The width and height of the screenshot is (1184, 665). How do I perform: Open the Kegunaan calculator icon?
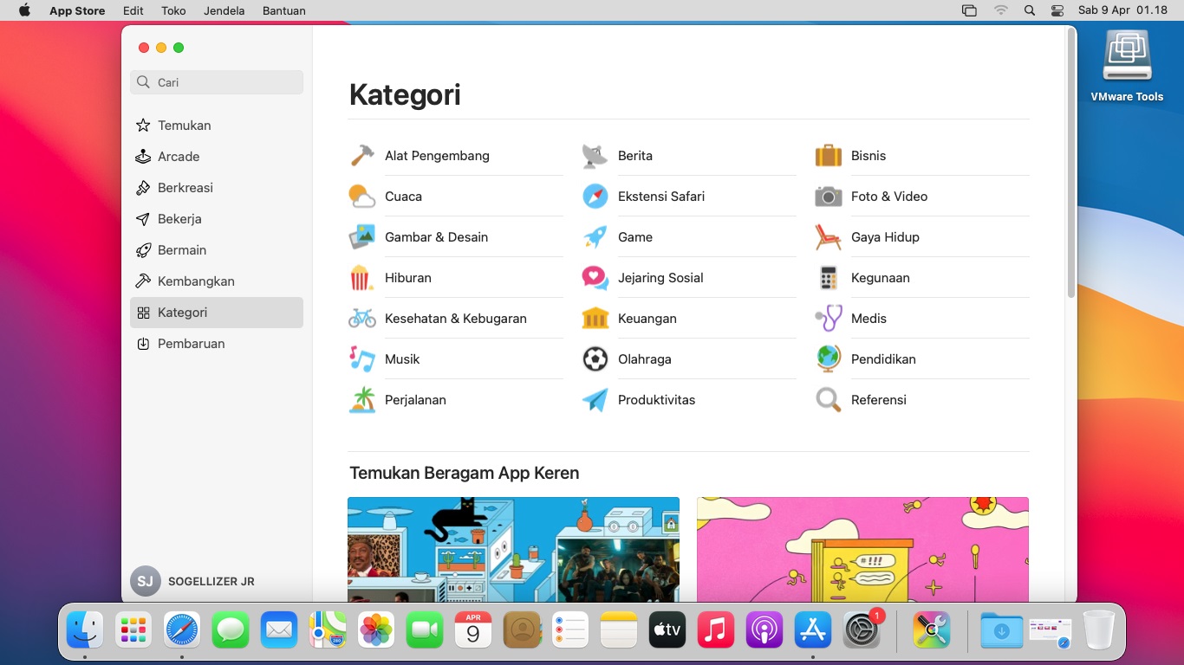click(829, 278)
